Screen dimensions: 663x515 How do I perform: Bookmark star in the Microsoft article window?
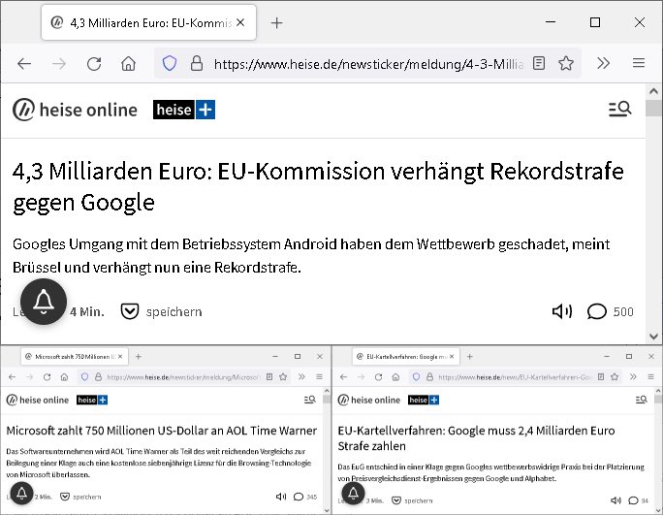pyautogui.click(x=283, y=377)
